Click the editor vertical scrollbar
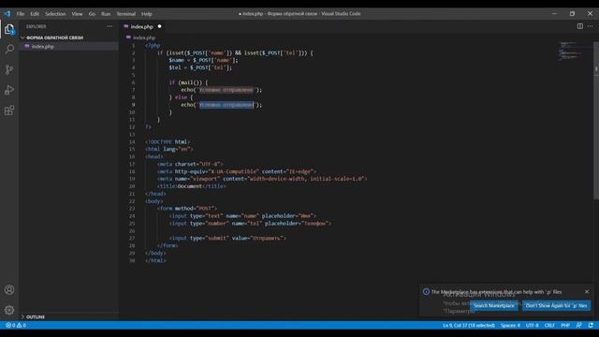 coord(596,120)
